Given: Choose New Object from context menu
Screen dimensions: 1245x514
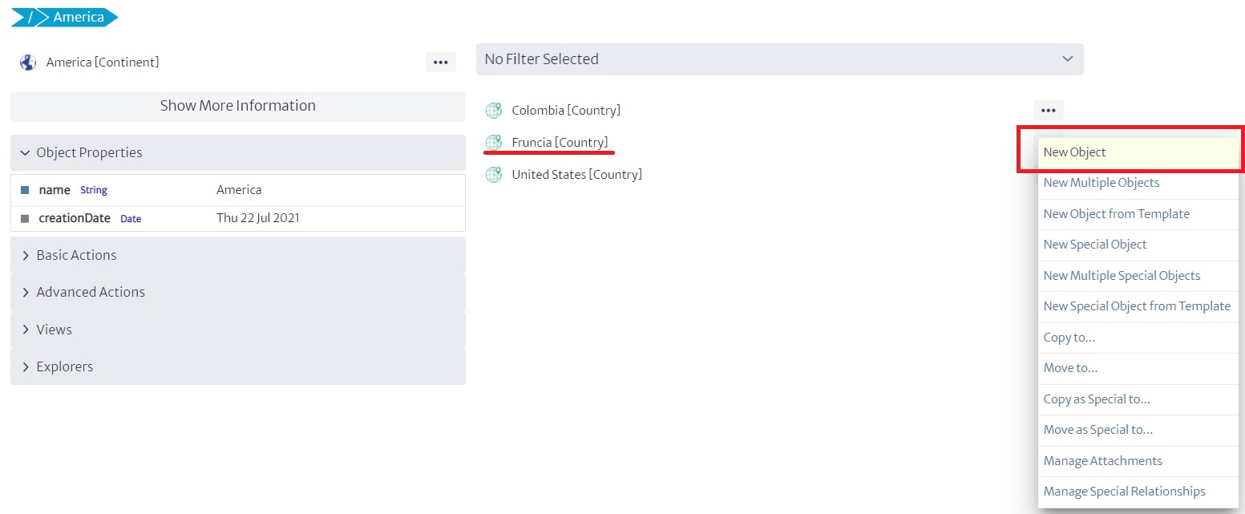Looking at the screenshot, I should click(1074, 152).
